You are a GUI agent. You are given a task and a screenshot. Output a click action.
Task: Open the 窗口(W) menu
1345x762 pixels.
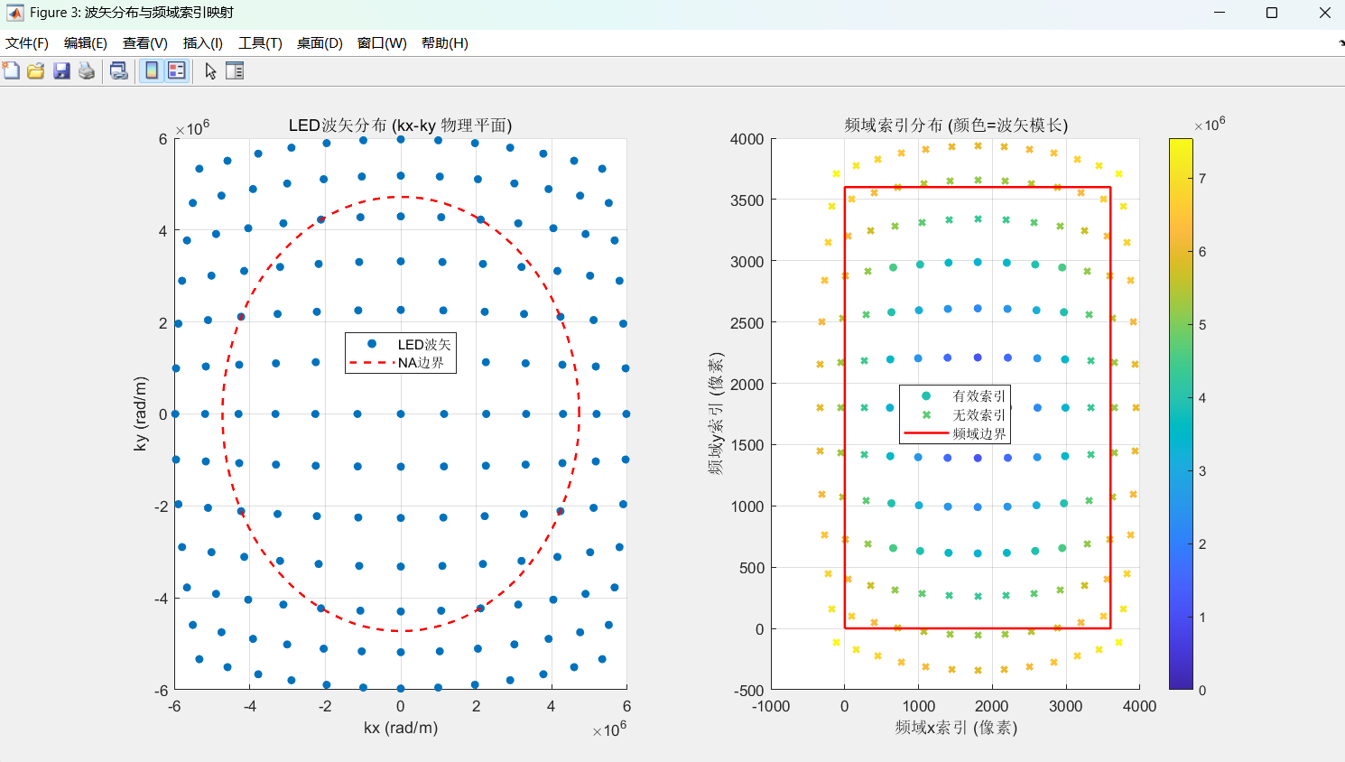pos(382,43)
